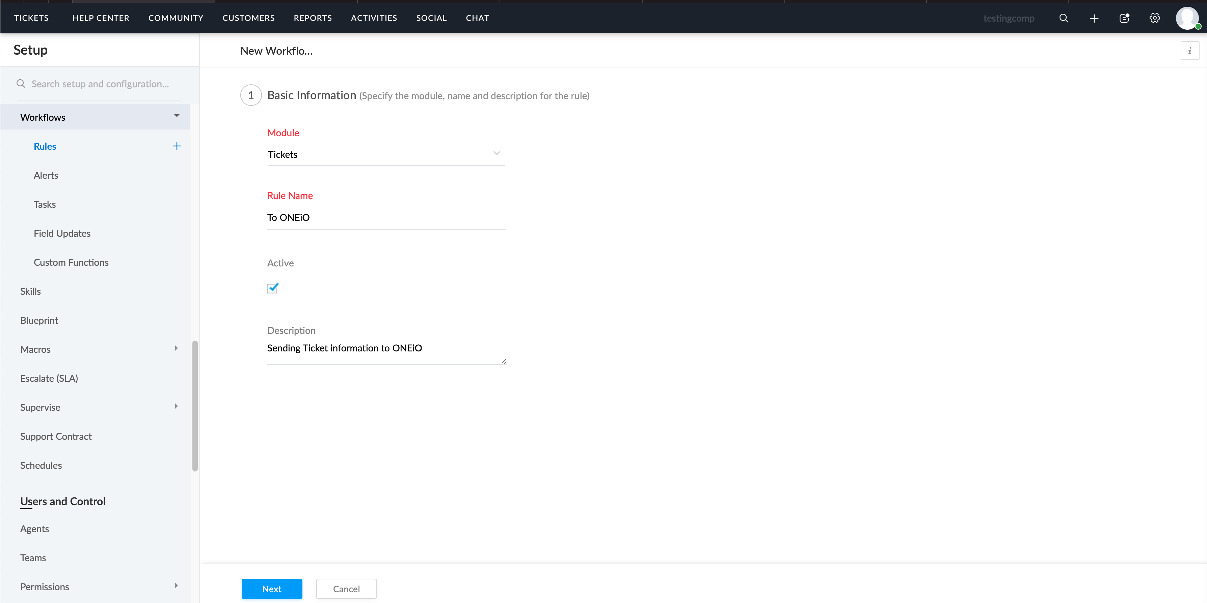Open the Chat tab
This screenshot has height=603, width=1207.
[x=478, y=18]
